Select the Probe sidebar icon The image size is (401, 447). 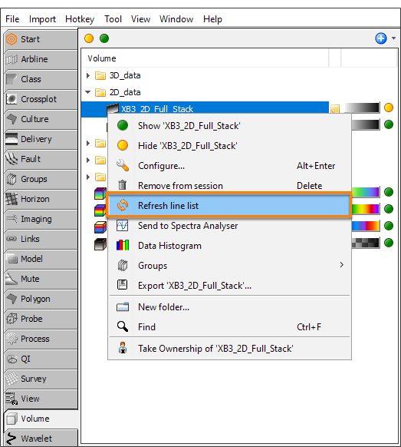pyautogui.click(x=12, y=319)
